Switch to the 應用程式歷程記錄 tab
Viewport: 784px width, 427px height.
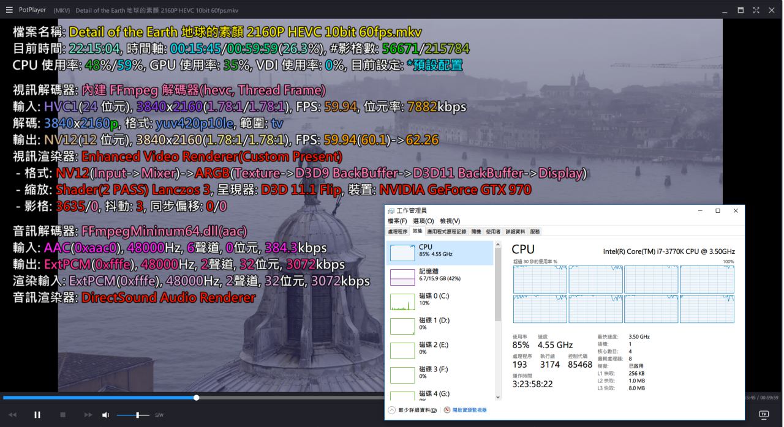[447, 232]
